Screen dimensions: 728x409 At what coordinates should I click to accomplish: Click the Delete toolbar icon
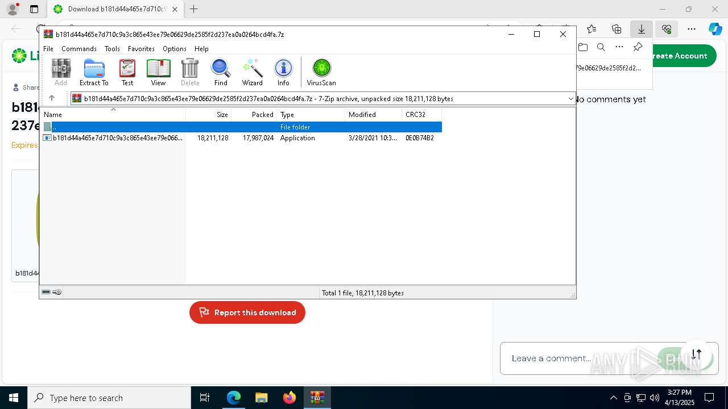(190, 72)
